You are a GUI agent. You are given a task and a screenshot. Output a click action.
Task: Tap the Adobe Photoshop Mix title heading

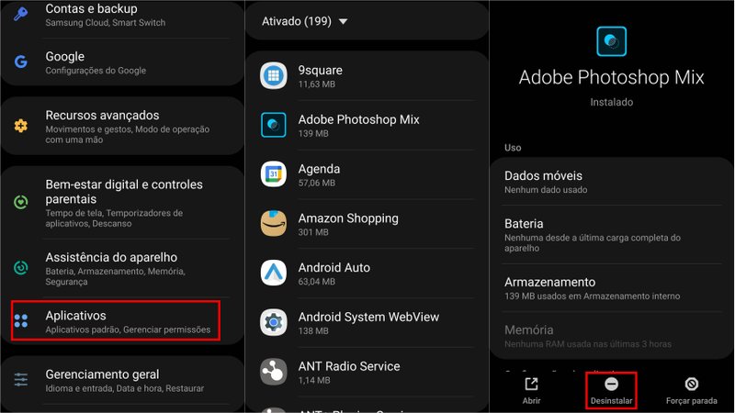click(x=611, y=77)
